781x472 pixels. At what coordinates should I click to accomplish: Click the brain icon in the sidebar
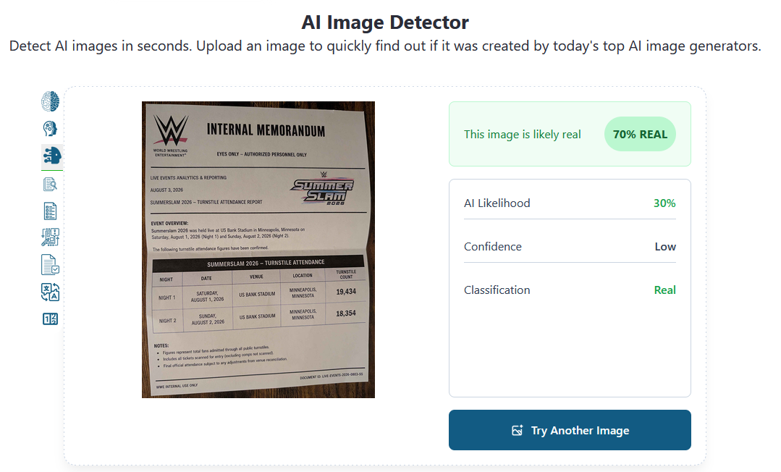tap(51, 101)
